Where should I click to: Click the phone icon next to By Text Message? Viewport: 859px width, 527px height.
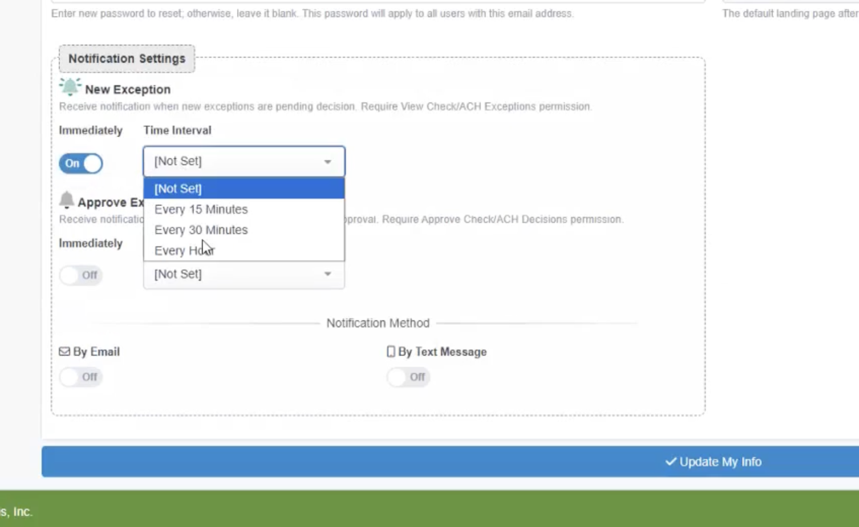coord(390,352)
